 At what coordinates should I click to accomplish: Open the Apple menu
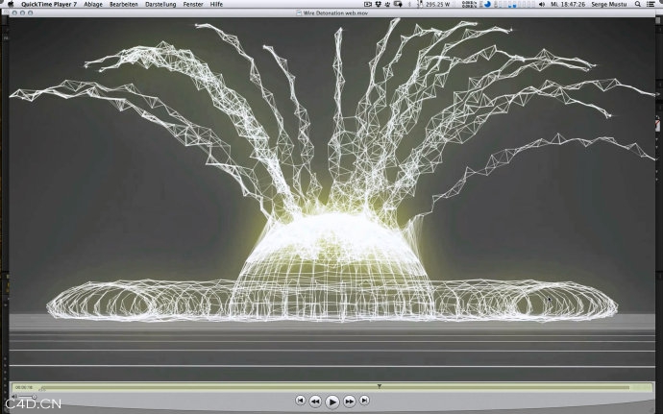pos(11,4)
